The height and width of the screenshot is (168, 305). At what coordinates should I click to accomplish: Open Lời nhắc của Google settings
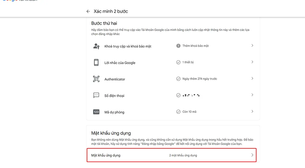tap(120, 63)
